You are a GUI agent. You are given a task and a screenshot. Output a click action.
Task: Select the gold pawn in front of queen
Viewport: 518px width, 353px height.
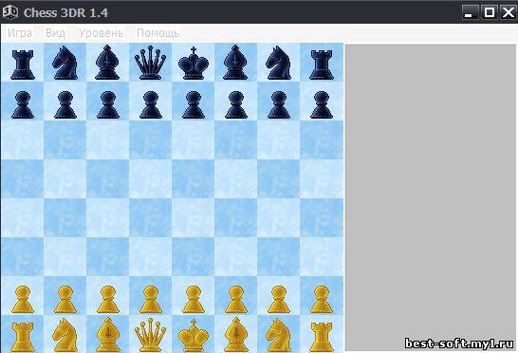[151, 300]
